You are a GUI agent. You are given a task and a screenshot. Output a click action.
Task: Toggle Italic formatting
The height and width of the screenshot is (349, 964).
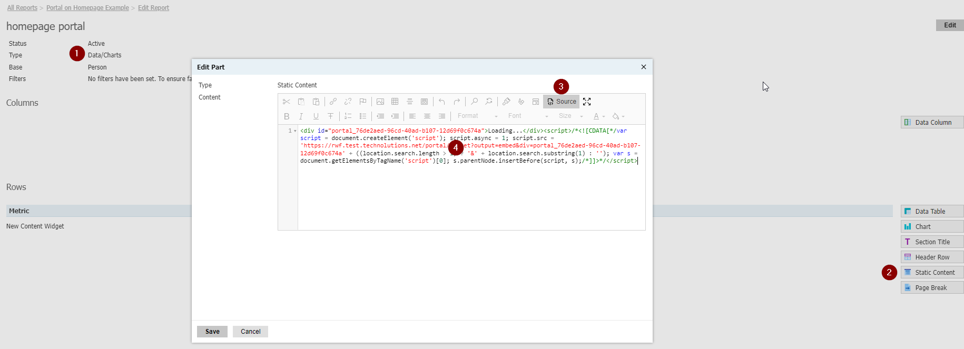(301, 116)
